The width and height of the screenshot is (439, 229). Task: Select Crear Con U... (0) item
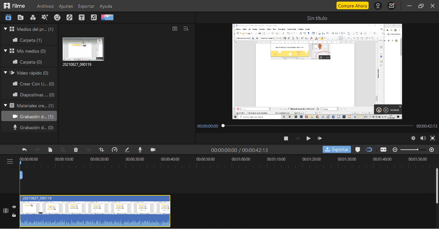29,84
